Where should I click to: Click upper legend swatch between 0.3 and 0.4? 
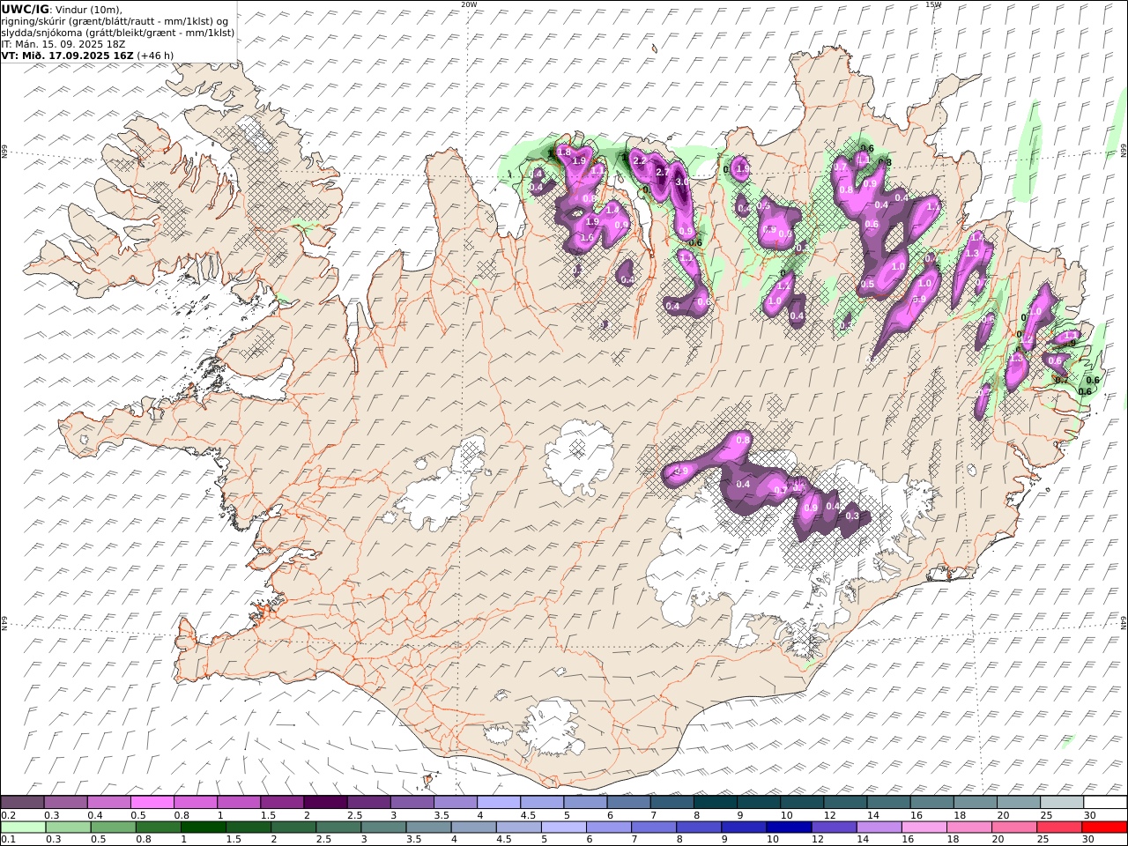pos(65,803)
